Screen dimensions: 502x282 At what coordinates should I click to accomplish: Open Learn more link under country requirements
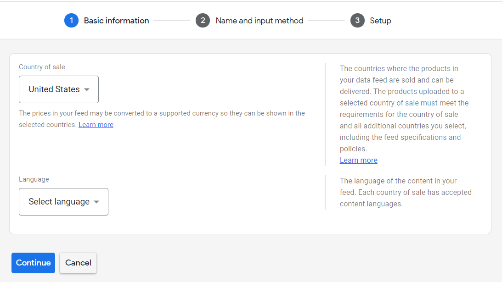click(x=359, y=160)
